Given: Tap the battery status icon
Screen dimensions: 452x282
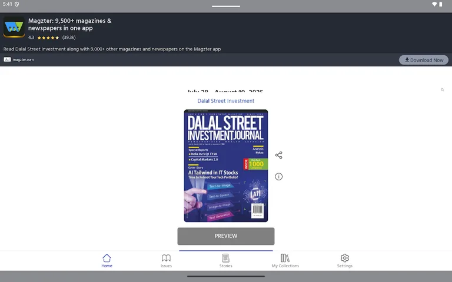Looking at the screenshot, I should tap(441, 4).
